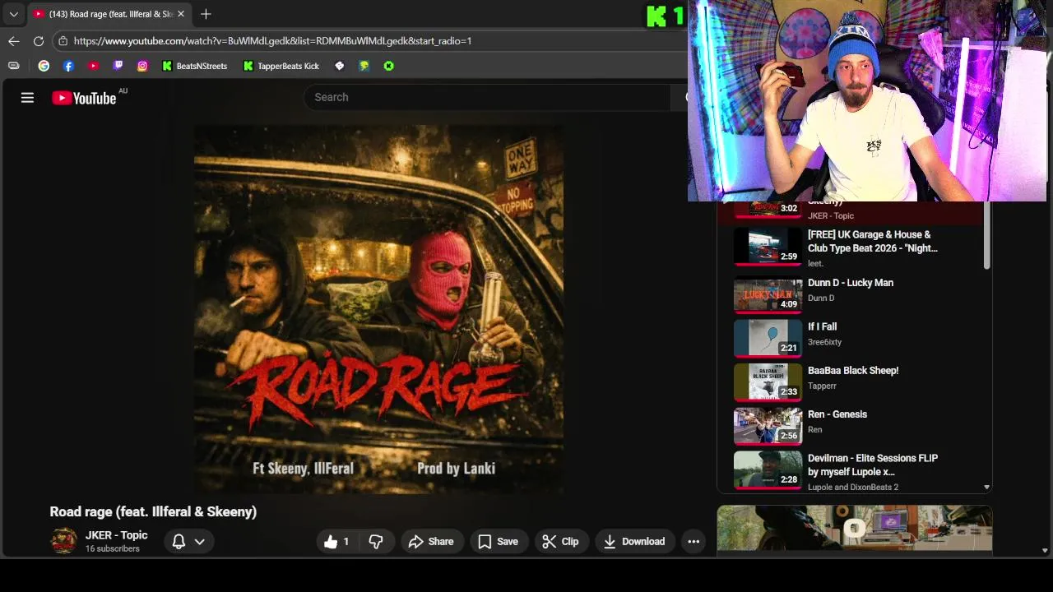Select the Road rage YouTube tab
Image resolution: width=1053 pixels, height=592 pixels.
click(109, 14)
